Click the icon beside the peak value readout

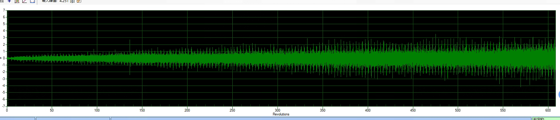point(79,1)
